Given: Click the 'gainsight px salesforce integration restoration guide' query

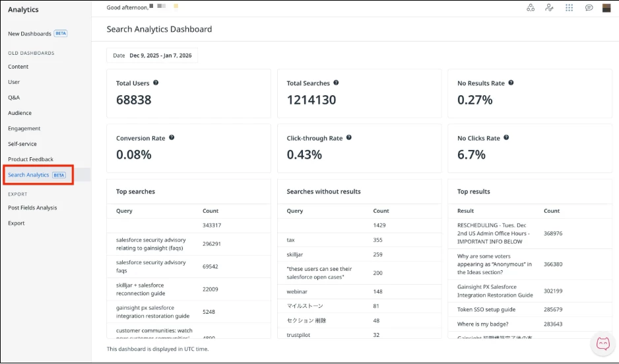Looking at the screenshot, I should tap(153, 312).
